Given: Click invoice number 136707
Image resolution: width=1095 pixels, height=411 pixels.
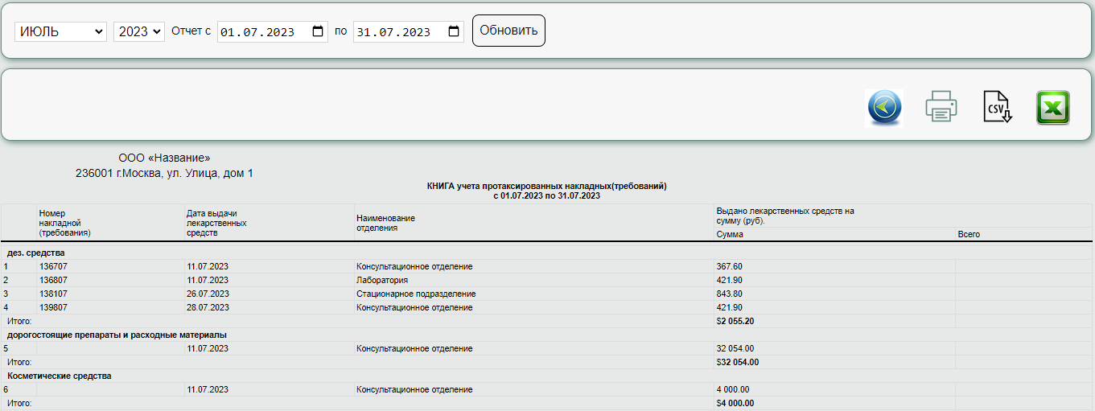Looking at the screenshot, I should tap(54, 266).
